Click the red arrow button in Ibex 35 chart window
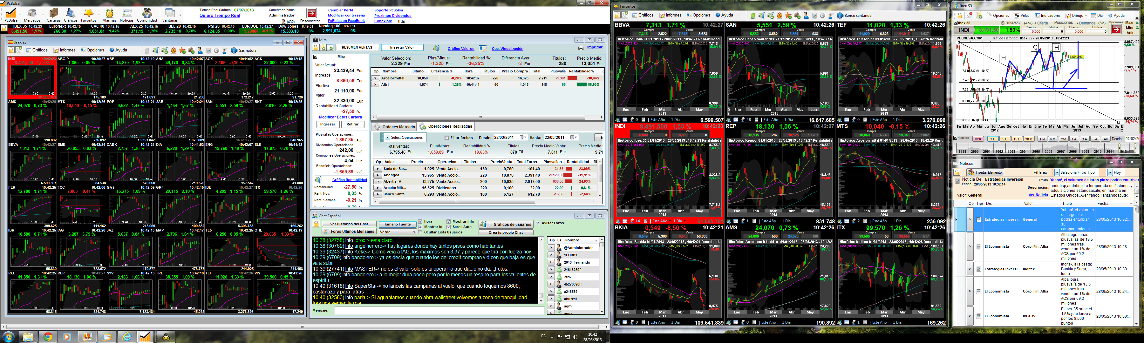Screen dimensions: 1144x343 click(1116, 30)
